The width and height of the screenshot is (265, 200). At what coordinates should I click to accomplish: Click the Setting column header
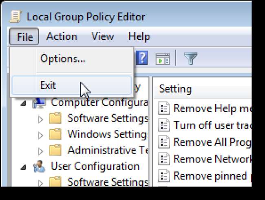click(x=175, y=89)
